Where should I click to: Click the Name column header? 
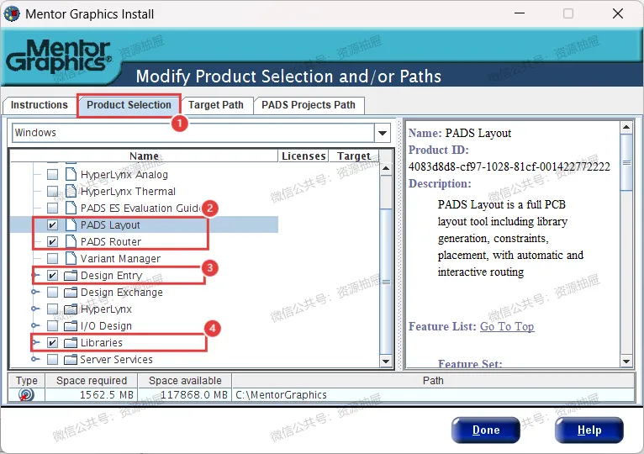tap(144, 156)
